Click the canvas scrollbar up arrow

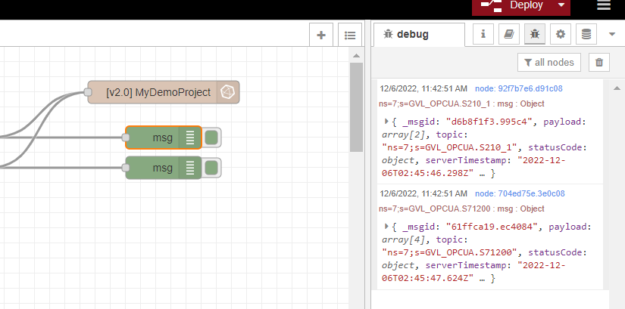coord(356,56)
